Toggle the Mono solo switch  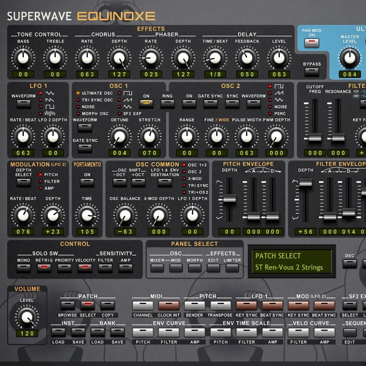(24, 268)
